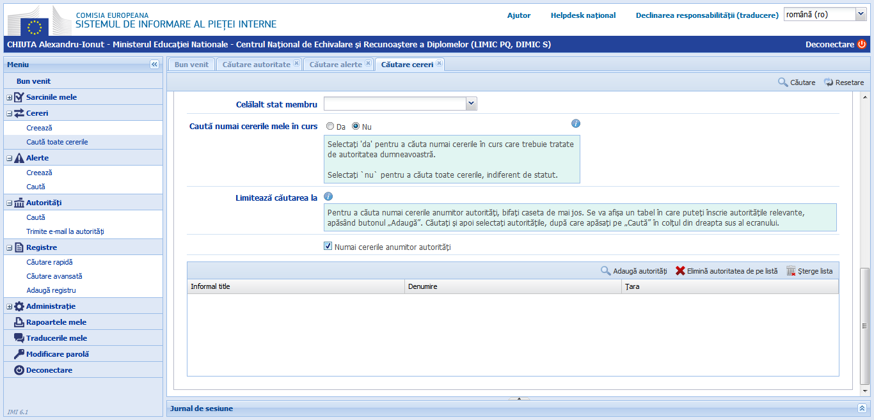This screenshot has height=420, width=874.
Task: Click info icon beside Limitează căutarea la
Action: pos(328,197)
